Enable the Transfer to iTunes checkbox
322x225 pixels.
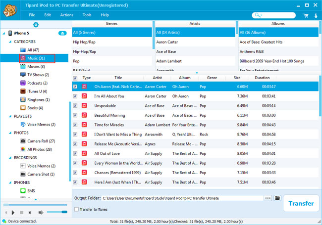click(x=76, y=209)
